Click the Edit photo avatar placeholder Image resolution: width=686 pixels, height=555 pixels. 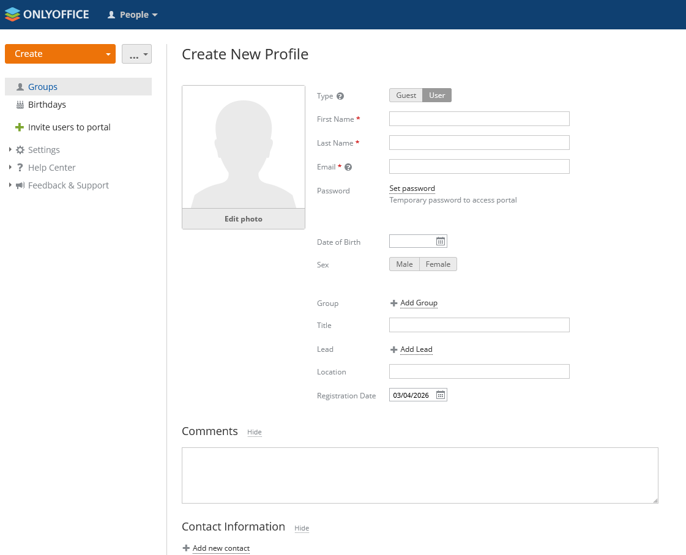(243, 157)
